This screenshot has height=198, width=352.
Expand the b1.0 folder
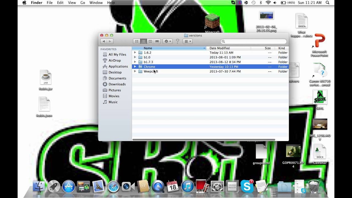tap(135, 57)
